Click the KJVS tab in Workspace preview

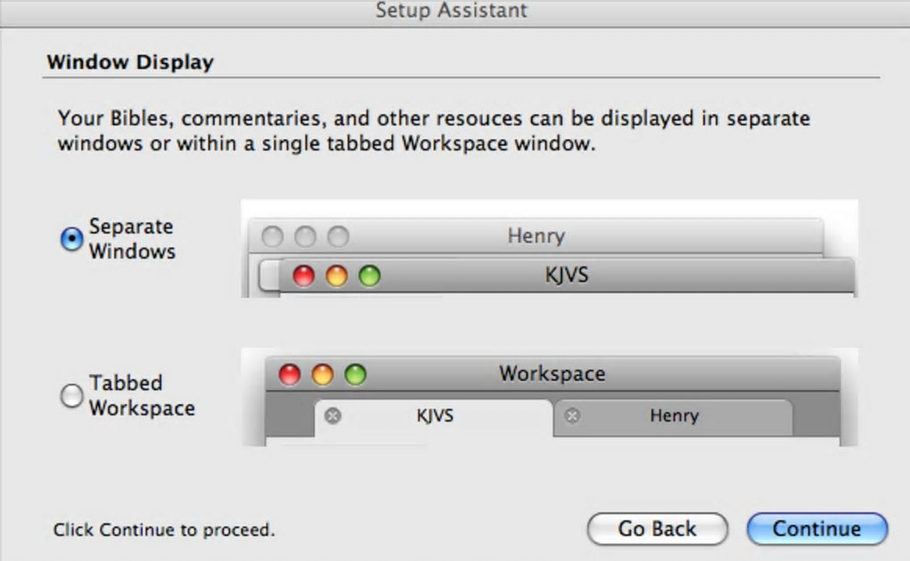coord(434,416)
